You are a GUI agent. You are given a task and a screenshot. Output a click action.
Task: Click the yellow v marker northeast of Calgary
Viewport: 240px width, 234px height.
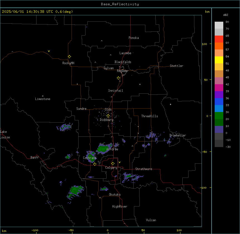point(119,162)
